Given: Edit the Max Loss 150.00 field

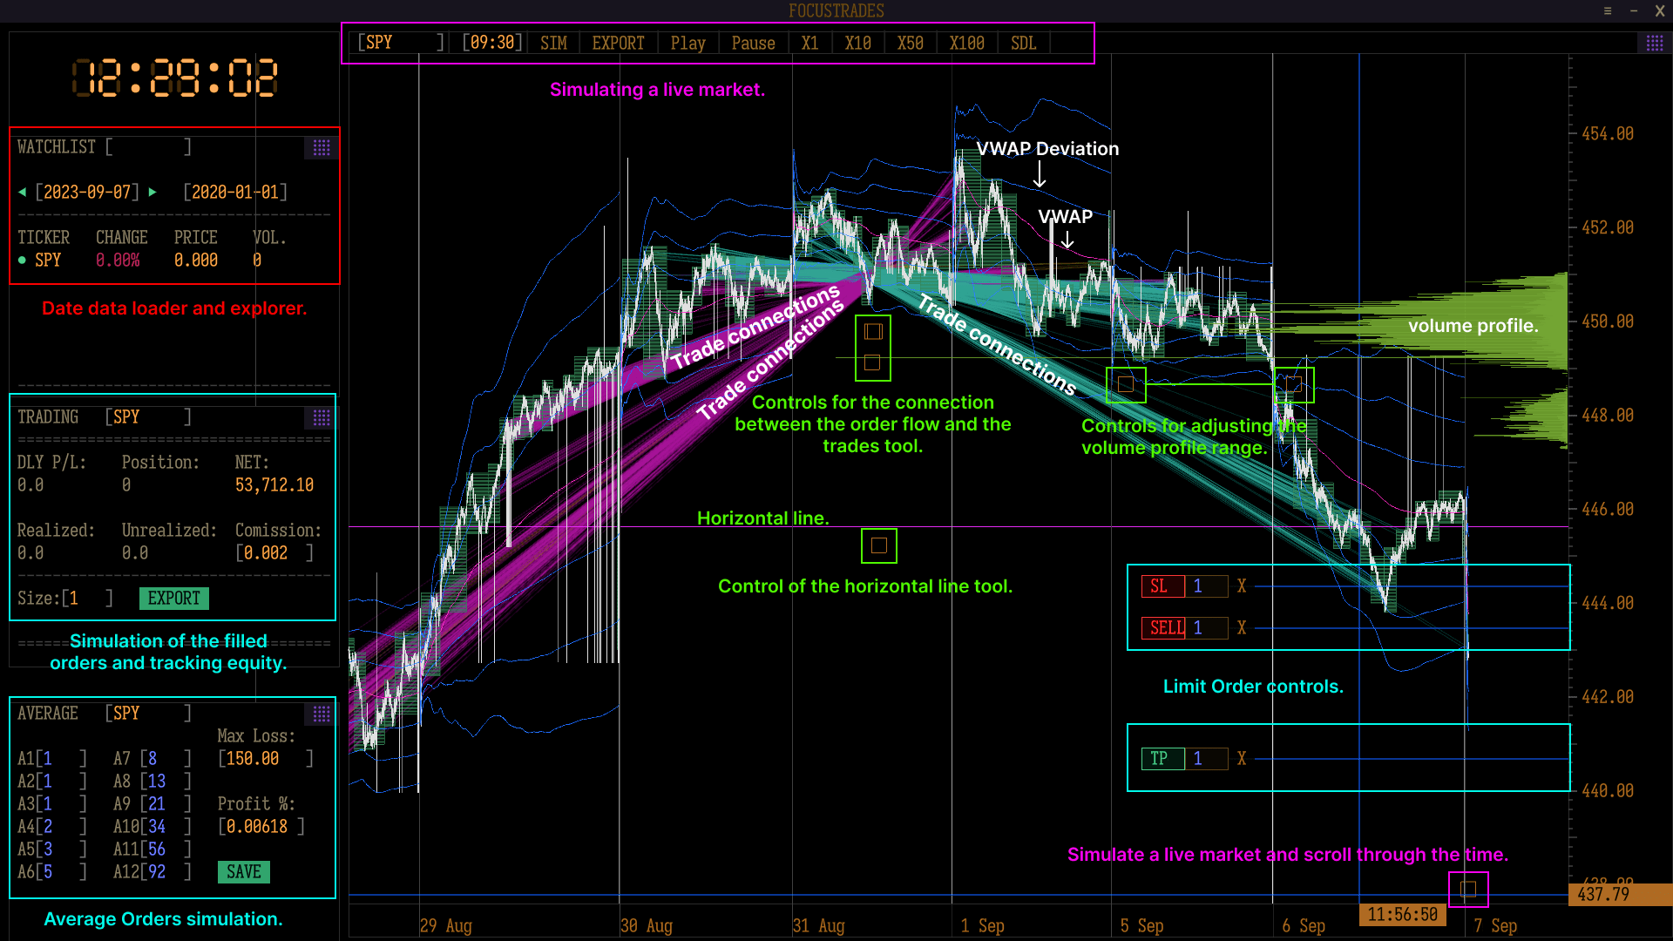Looking at the screenshot, I should [x=265, y=759].
